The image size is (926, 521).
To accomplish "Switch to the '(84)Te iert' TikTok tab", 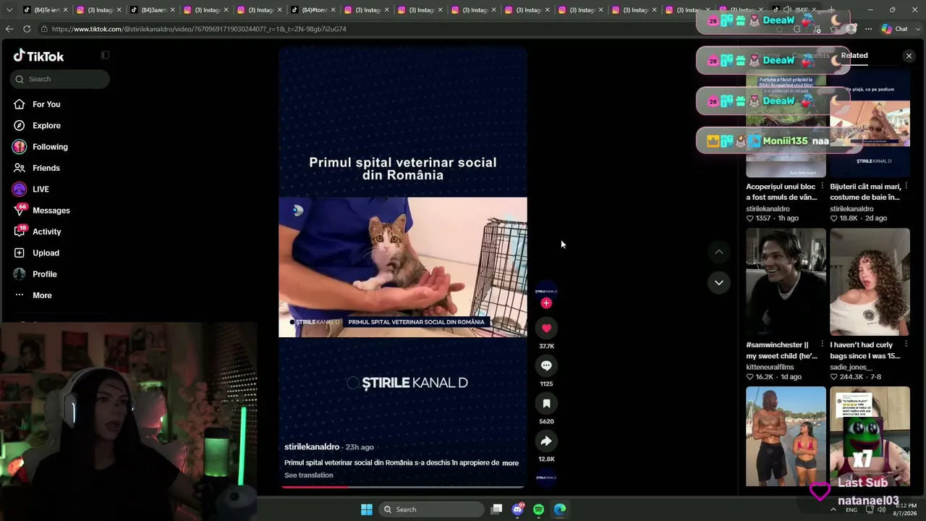I will (45, 10).
